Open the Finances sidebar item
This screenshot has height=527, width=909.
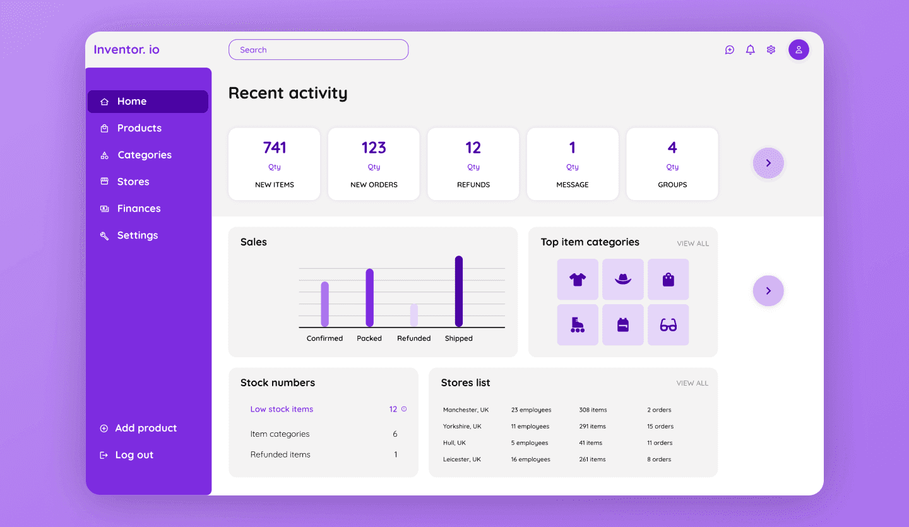coord(138,208)
